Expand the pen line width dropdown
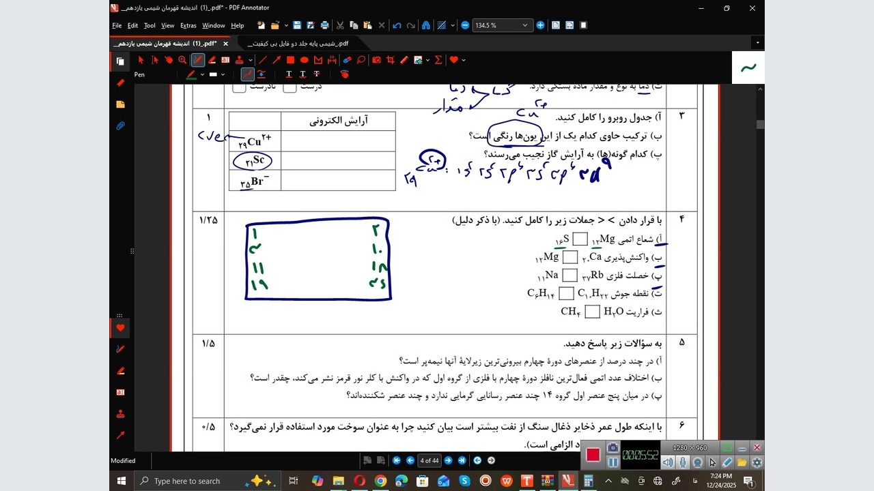 pyautogui.click(x=223, y=74)
